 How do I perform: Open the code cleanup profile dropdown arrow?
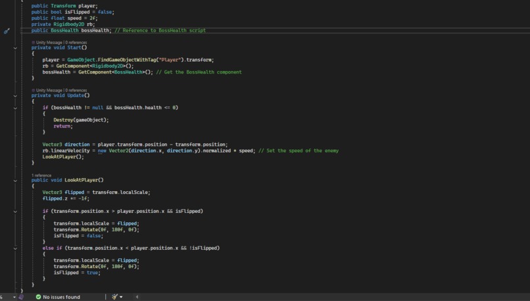tap(122, 297)
